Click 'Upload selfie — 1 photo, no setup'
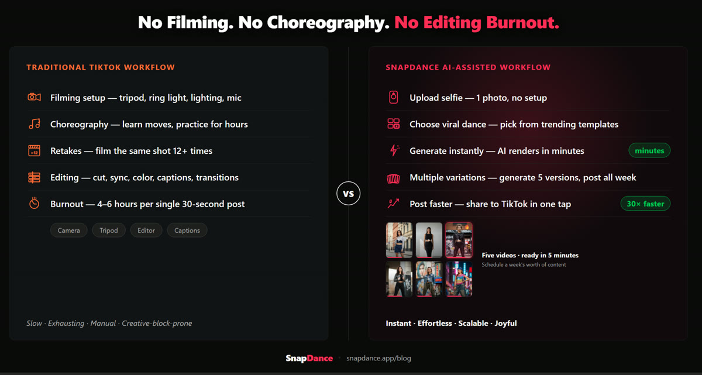 pos(479,98)
